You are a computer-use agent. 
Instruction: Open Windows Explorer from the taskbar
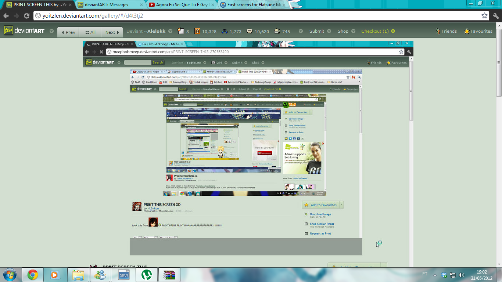tap(78, 275)
